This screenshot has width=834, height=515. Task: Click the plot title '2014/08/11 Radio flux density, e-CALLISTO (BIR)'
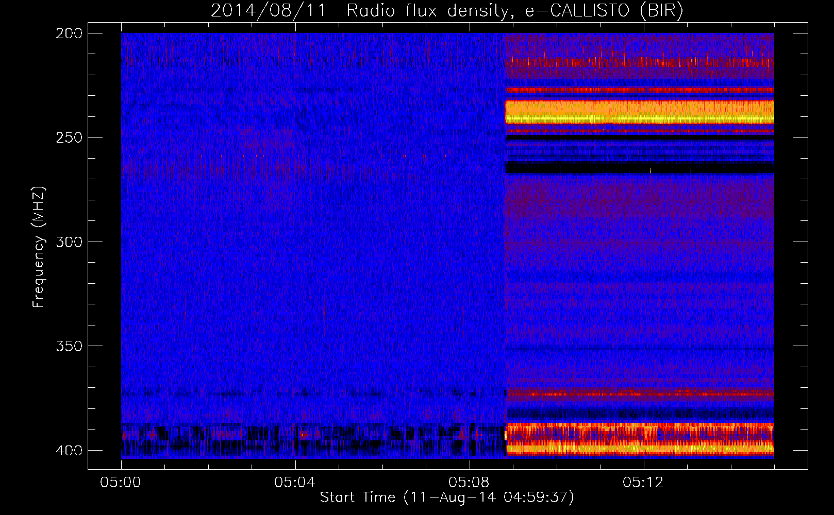click(447, 11)
